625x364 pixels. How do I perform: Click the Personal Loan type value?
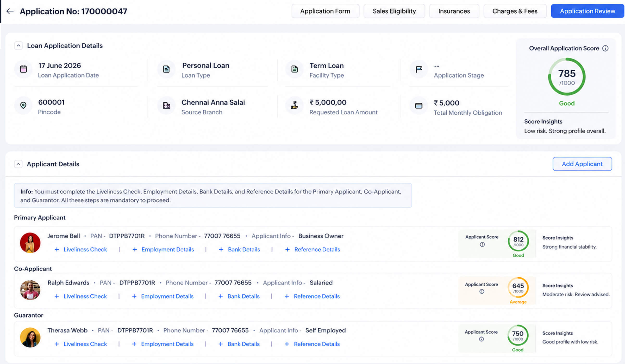coord(206,66)
